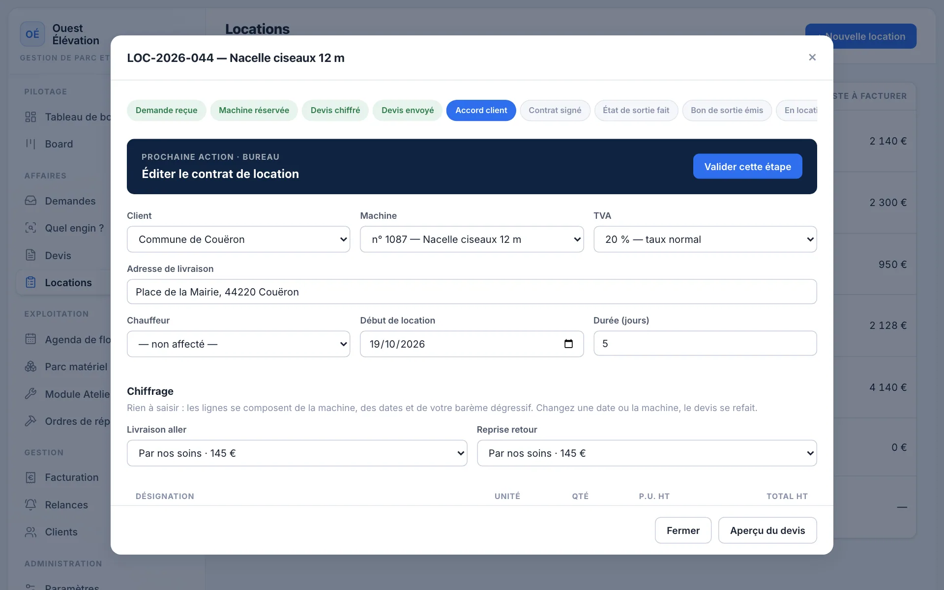The width and height of the screenshot is (944, 590).
Task: Click the 4 140 € amount
Action: coord(888,387)
